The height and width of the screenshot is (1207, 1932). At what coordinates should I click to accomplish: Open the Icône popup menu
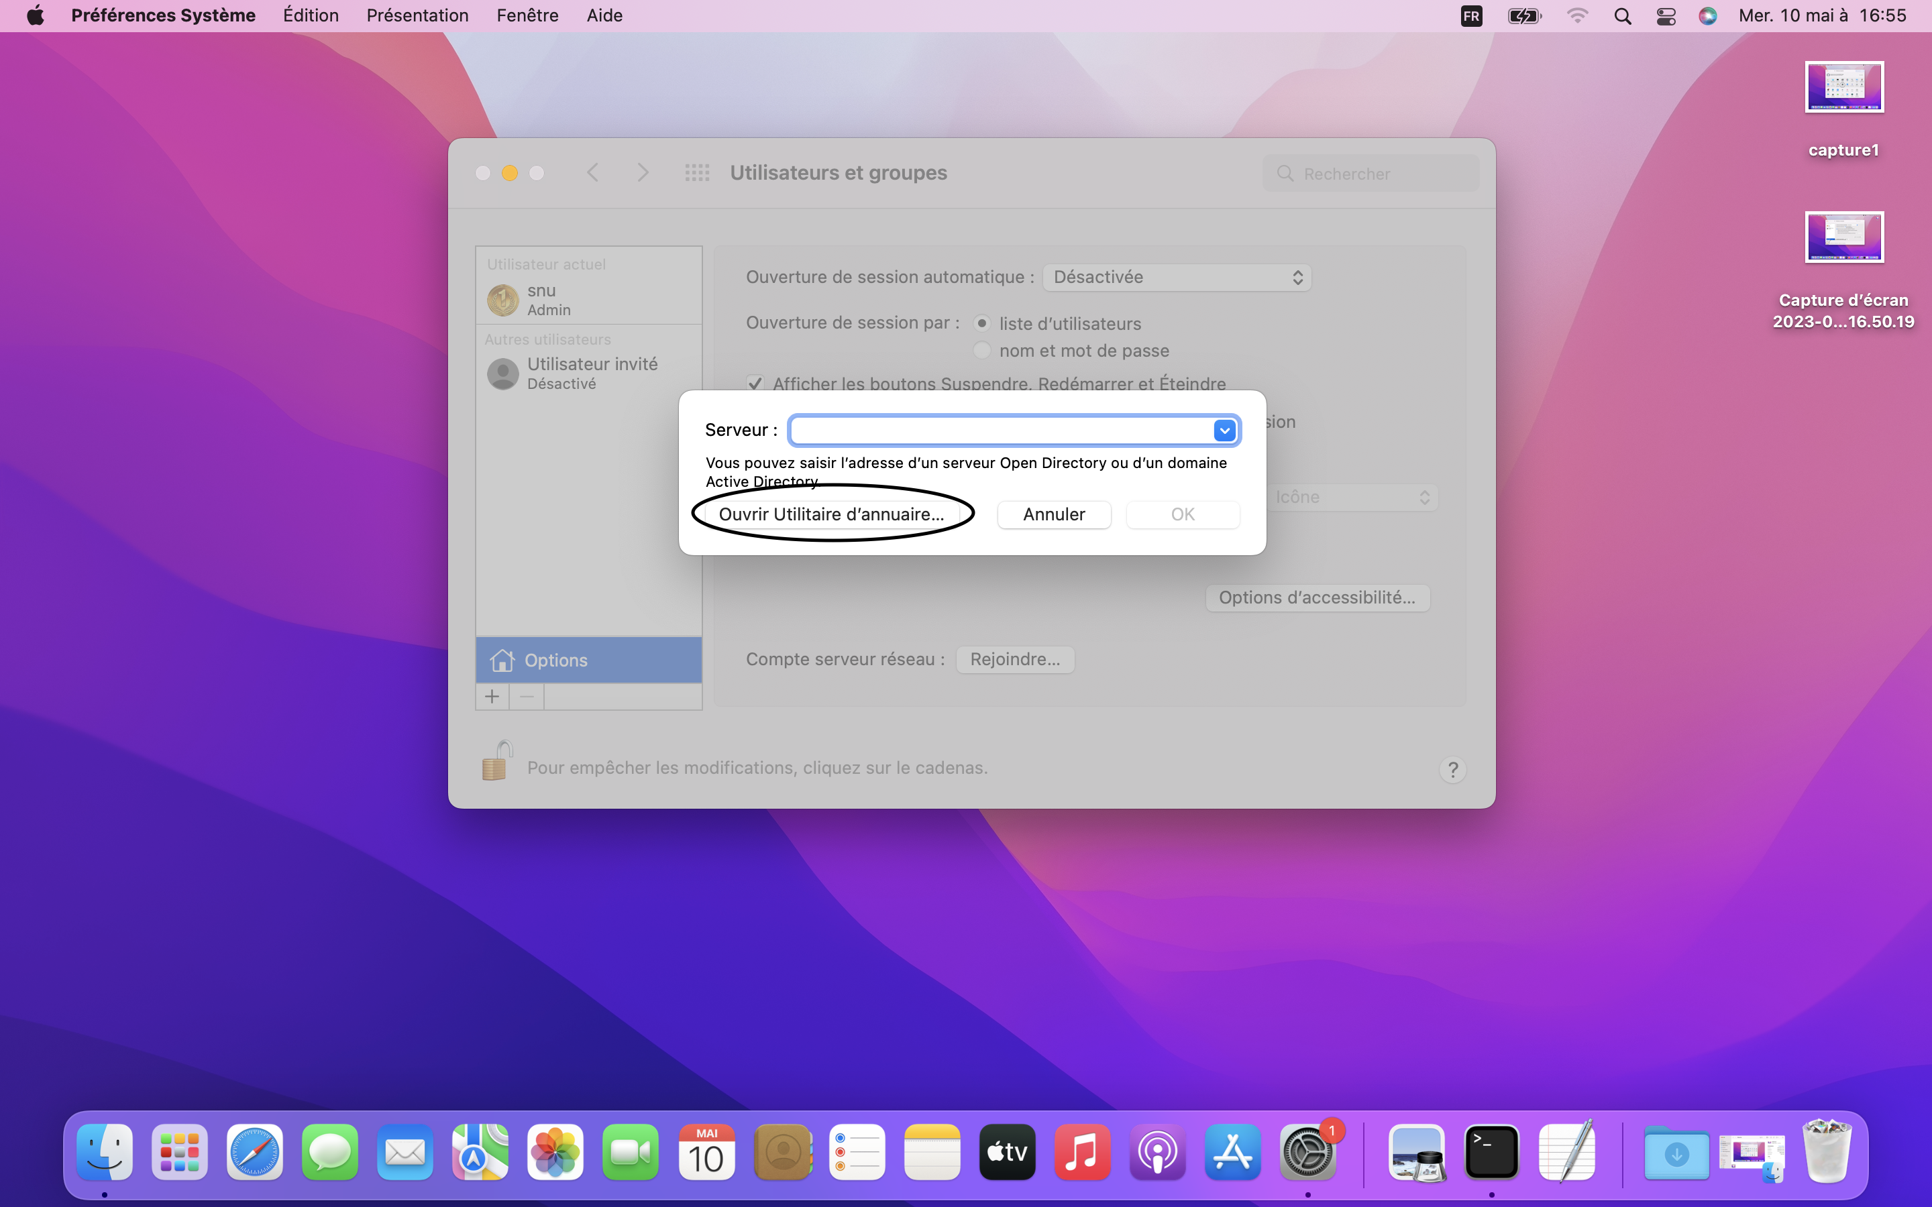[x=1352, y=498]
